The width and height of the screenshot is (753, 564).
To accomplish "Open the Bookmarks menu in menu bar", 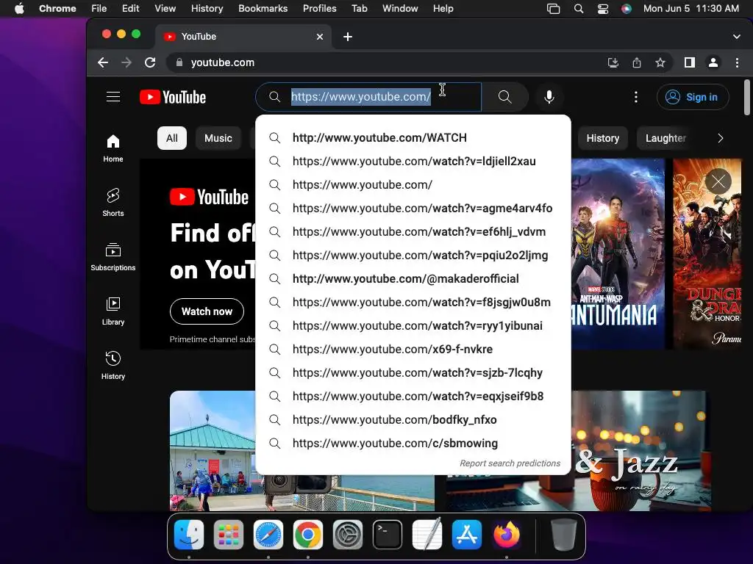I will pyautogui.click(x=263, y=8).
